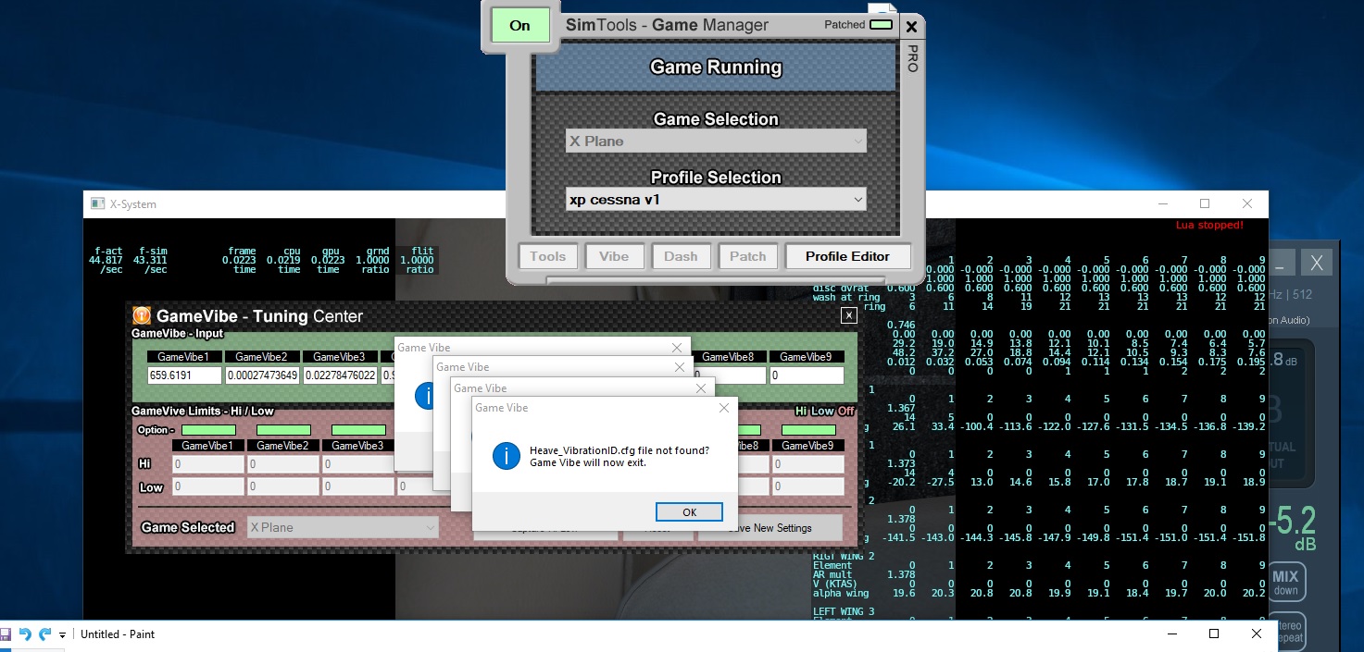1364x652 pixels.
Task: Click the Patch button in SimTools Game Manager
Action: 748,256
